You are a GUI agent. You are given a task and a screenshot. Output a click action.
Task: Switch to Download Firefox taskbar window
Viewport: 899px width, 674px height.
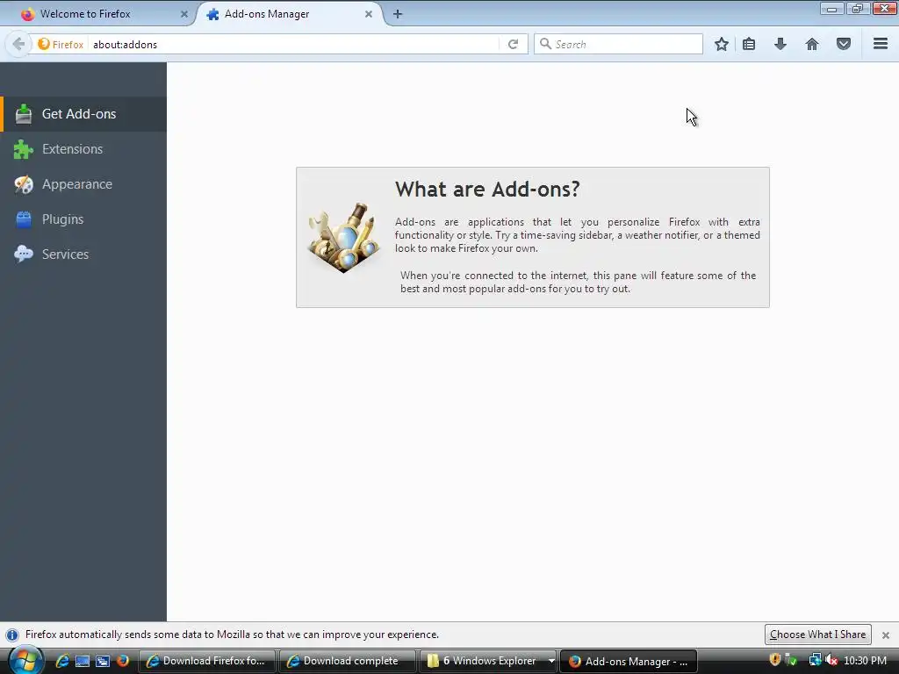[x=207, y=661]
